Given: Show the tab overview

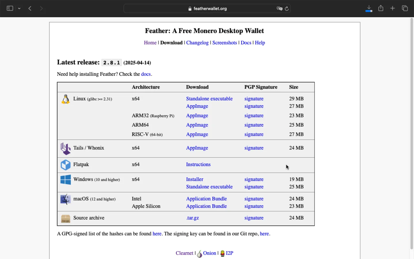Looking at the screenshot, I should (x=405, y=8).
